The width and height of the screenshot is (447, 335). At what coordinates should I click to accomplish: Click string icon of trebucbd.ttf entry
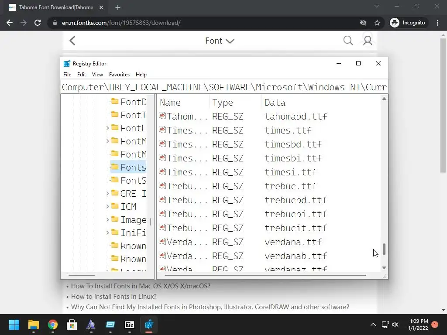tap(162, 199)
